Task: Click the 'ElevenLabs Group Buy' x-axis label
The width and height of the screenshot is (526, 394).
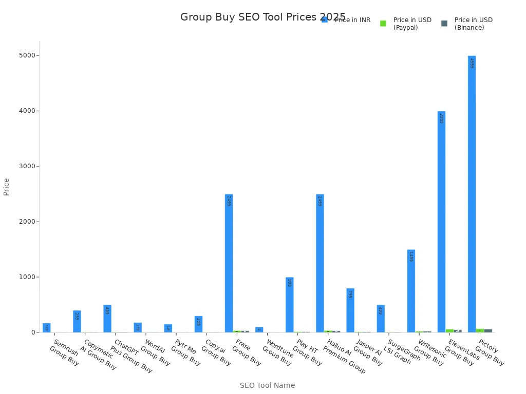Action: coord(460,352)
